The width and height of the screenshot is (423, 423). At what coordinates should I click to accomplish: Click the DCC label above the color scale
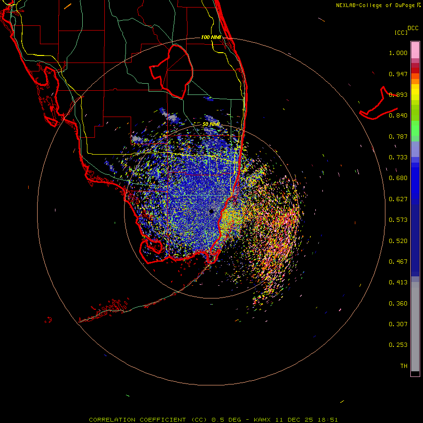pos(413,28)
